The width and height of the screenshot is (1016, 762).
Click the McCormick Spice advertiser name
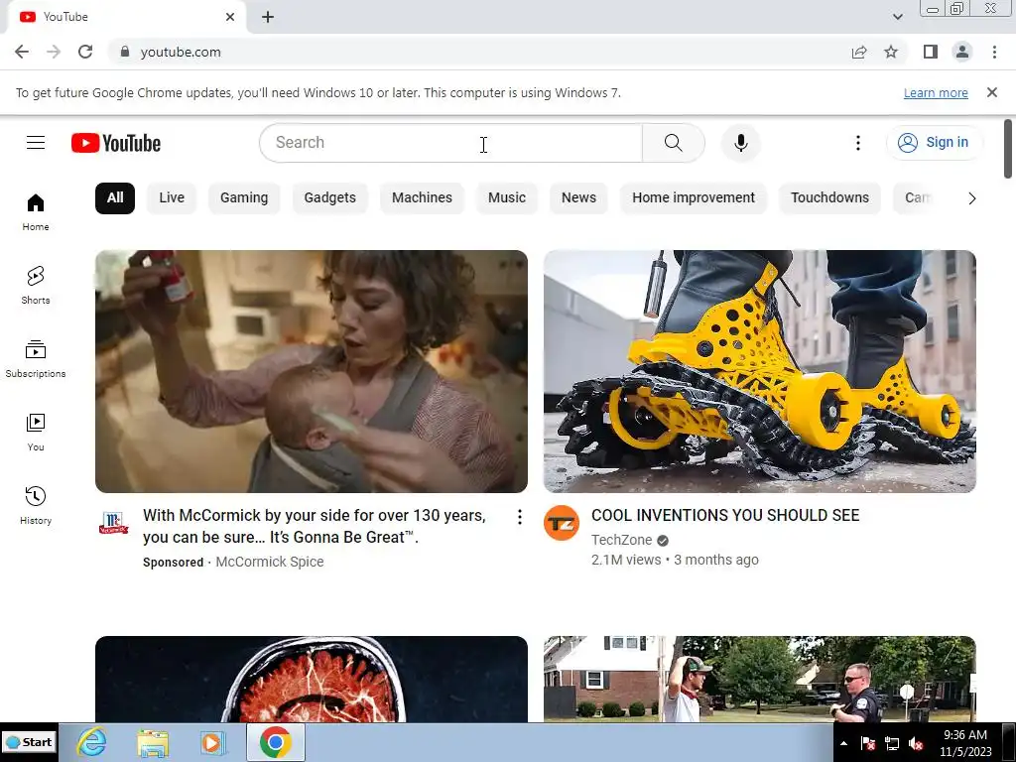pyautogui.click(x=270, y=562)
